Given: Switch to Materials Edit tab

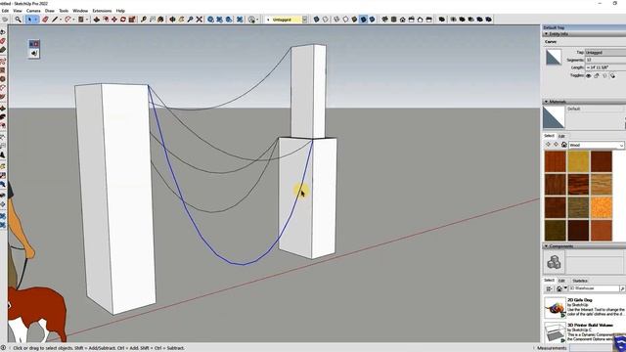Looking at the screenshot, I should (561, 136).
